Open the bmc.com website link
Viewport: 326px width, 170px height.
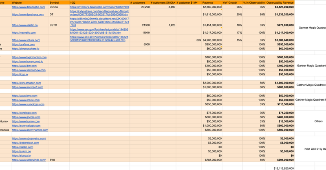point(24,96)
